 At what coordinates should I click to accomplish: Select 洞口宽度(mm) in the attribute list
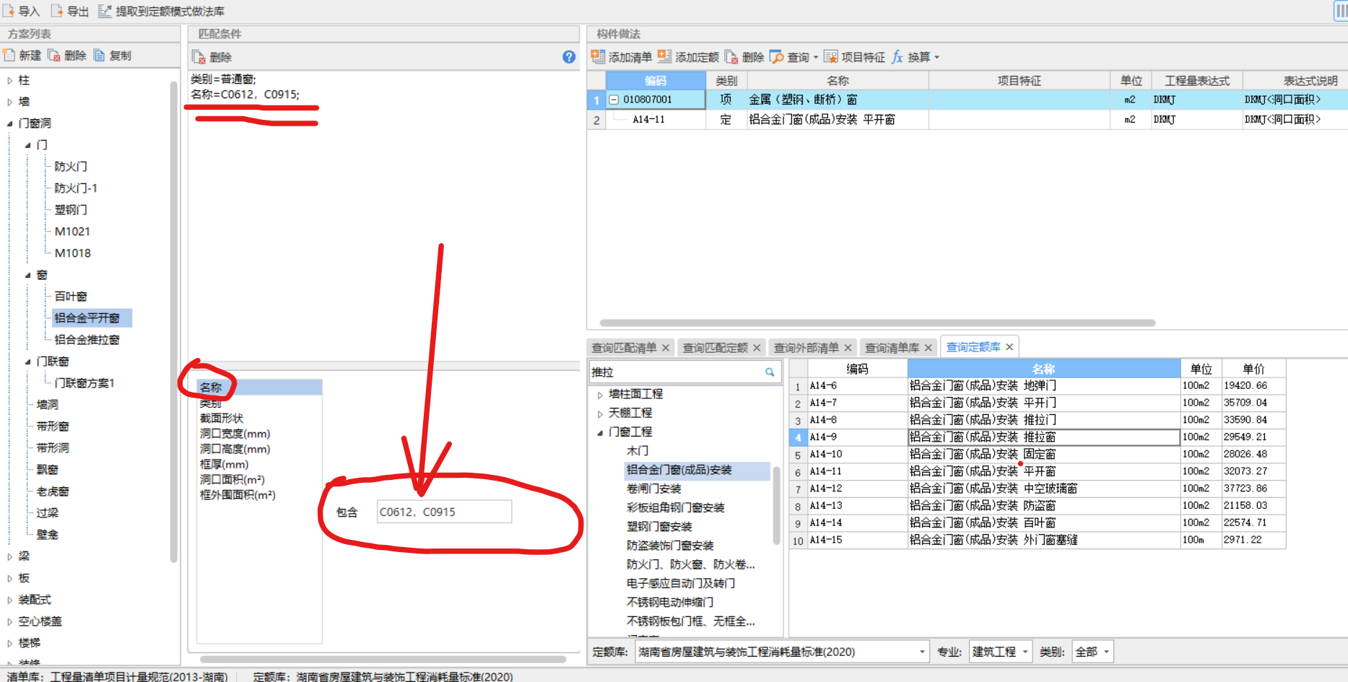[235, 434]
